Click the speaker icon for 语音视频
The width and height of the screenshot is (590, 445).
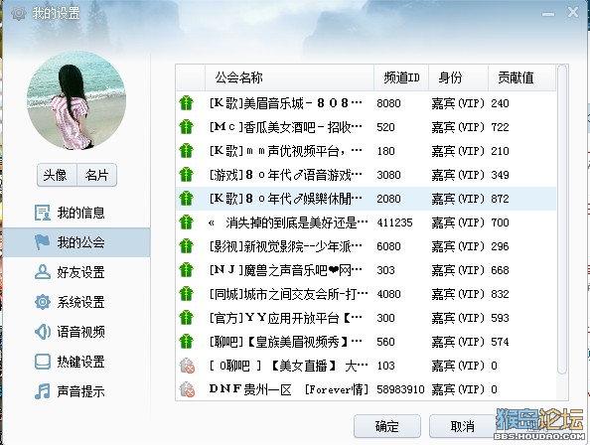(42, 332)
